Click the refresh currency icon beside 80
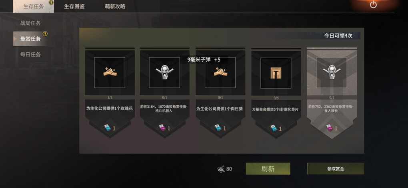The height and width of the screenshot is (188, 408). pos(221,169)
